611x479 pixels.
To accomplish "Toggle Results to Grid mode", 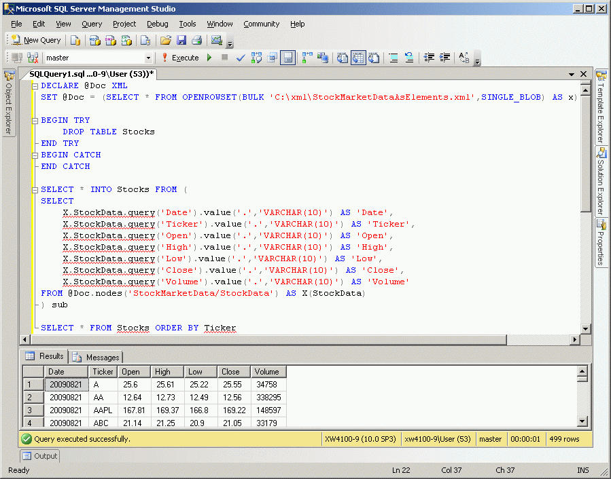I will (x=357, y=58).
